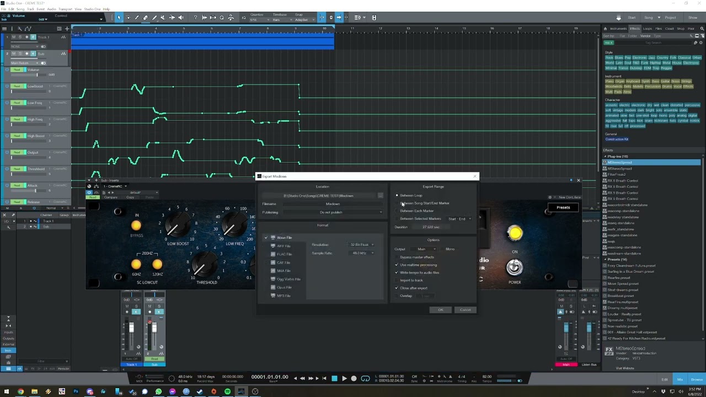The width and height of the screenshot is (706, 397).
Task: Toggle the highlighted snap-to-grid icon
Action: [322, 18]
